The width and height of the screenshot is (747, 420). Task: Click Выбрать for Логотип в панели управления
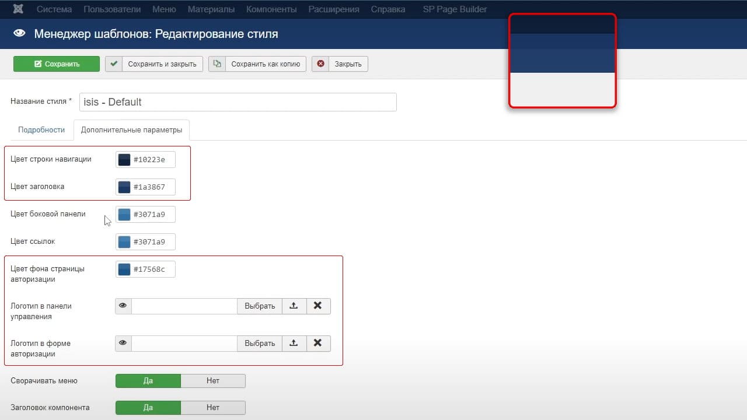coord(260,306)
